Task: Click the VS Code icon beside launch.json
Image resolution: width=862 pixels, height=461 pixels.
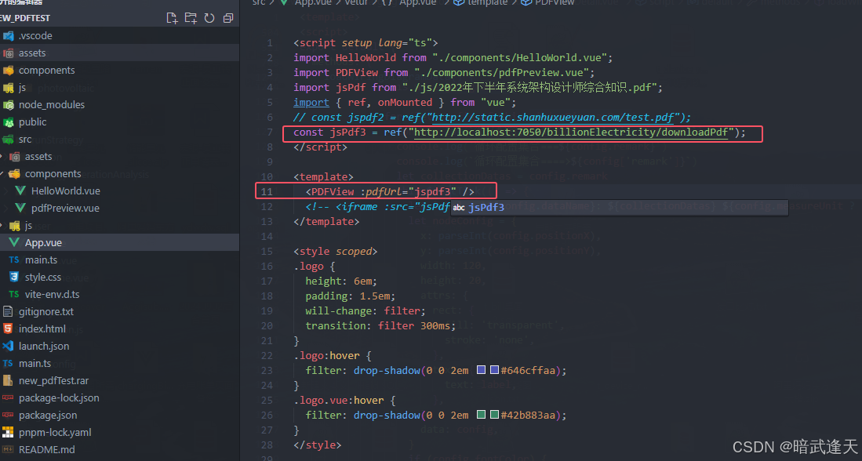Action: (8, 347)
